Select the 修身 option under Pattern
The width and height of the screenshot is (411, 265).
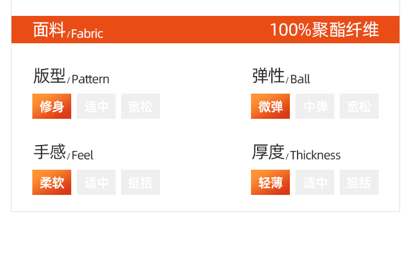(52, 106)
